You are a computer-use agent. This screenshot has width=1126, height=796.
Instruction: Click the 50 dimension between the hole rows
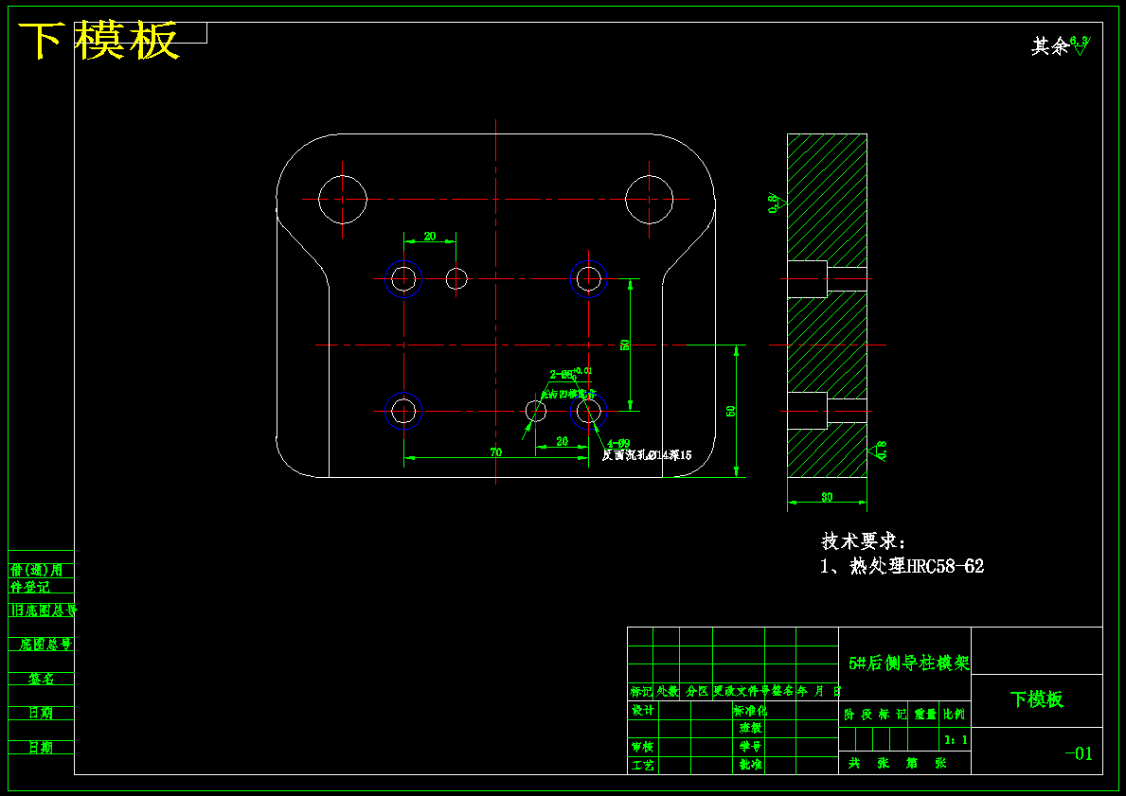tap(625, 345)
